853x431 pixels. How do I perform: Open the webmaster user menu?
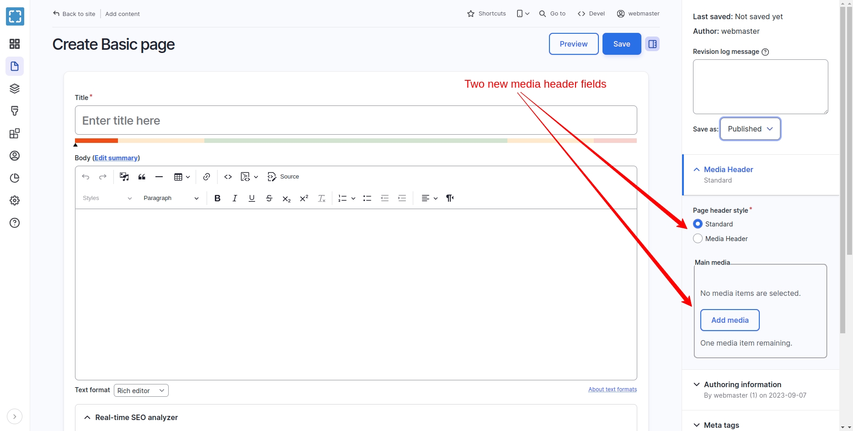click(x=638, y=14)
